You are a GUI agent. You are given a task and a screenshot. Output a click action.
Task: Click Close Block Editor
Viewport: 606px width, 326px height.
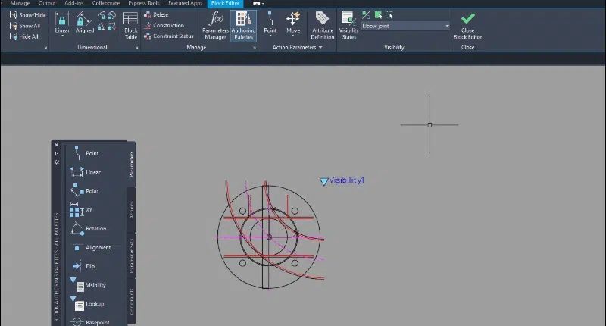click(467, 26)
